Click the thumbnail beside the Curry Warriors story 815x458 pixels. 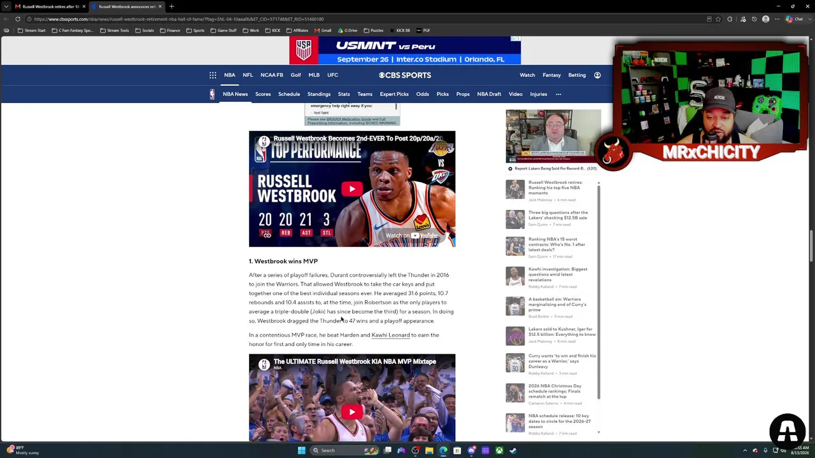point(515,363)
